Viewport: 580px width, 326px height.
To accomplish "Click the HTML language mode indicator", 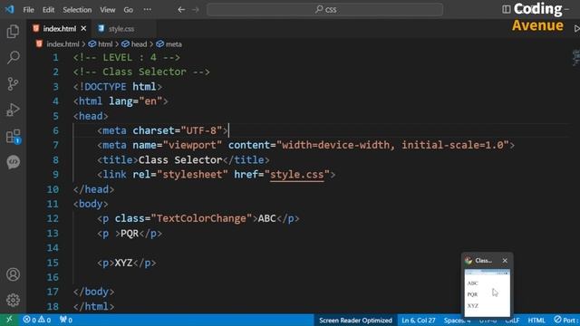I will coord(536,320).
